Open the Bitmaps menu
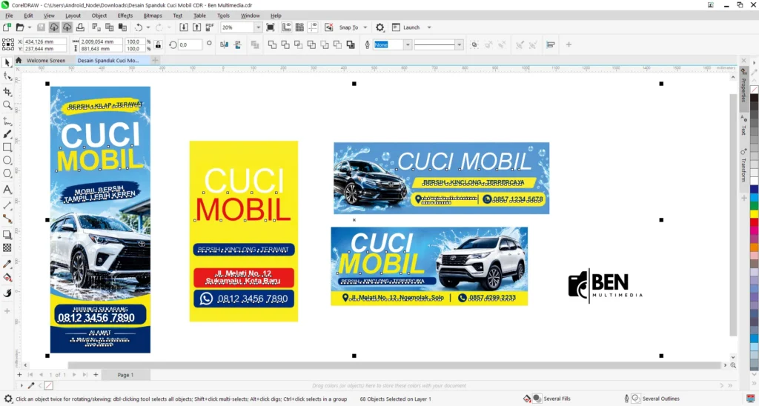Viewport: 759px width, 406px height. pyautogui.click(x=153, y=16)
